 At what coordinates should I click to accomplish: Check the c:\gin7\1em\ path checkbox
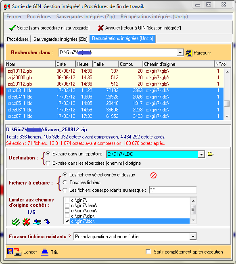tap(67, 205)
